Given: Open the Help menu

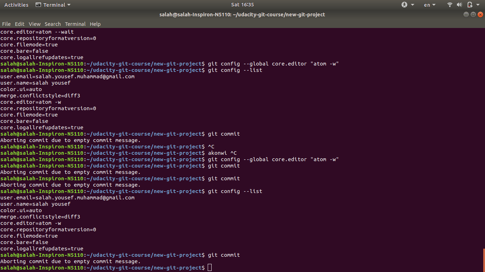Looking at the screenshot, I should [95, 24].
